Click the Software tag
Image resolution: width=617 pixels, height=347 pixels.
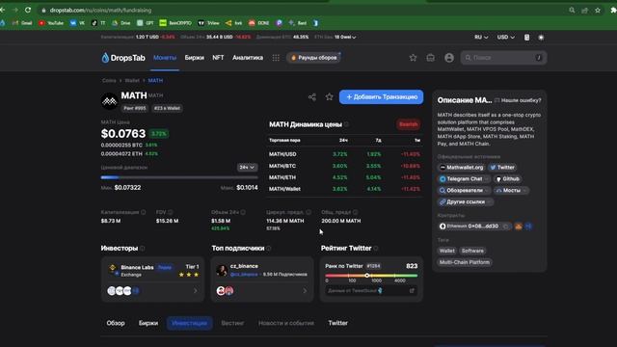(x=472, y=251)
